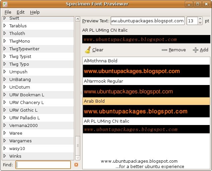The image size is (212, 171).
Task: Expand the Tlwg Typo font family
Action: click(5, 64)
